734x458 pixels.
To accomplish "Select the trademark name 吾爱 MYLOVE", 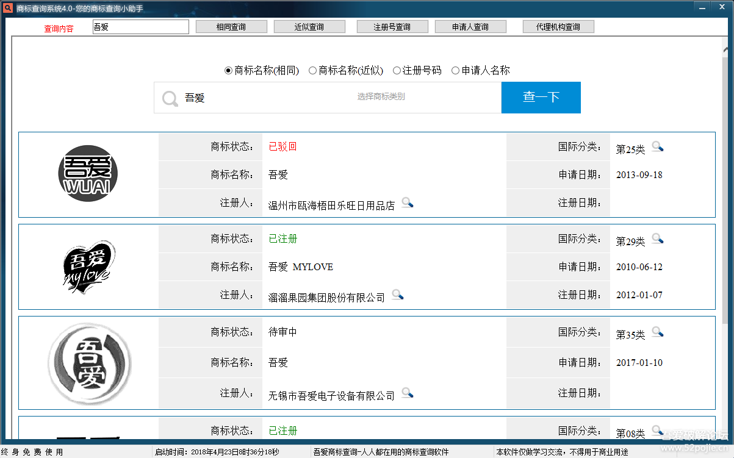I will coord(301,267).
